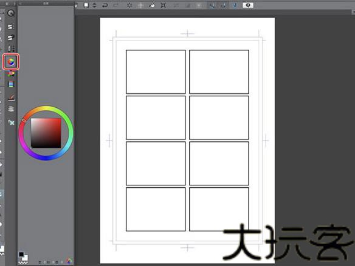Open the Color History panel icon
Image resolution: width=355 pixels, height=266 pixels.
tap(11, 108)
